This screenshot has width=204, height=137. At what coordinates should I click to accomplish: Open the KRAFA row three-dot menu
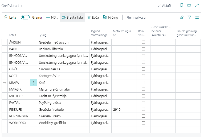tap(34, 83)
